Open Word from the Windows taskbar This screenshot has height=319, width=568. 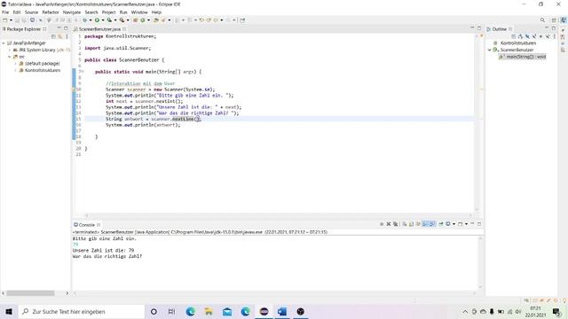click(x=282, y=311)
